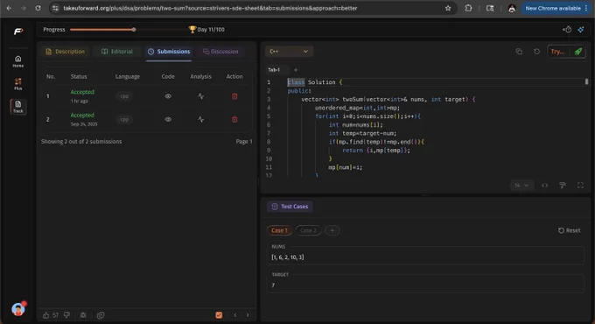Image resolution: width=595 pixels, height=324 pixels.
Task: Select Case 1 test case
Action: click(280, 230)
